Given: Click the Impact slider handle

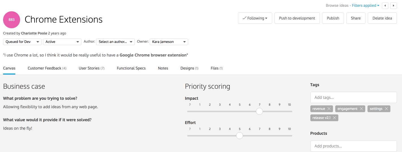Looking at the screenshot, I should [259, 111].
